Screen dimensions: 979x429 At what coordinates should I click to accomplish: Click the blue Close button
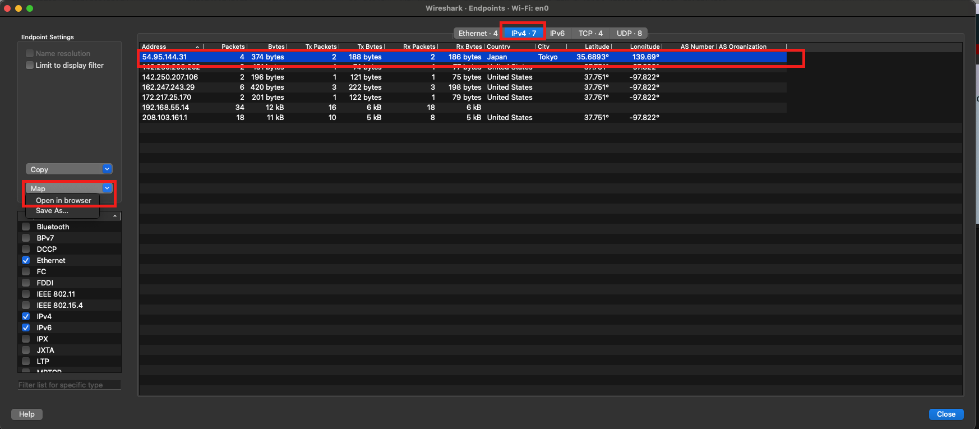click(x=946, y=414)
